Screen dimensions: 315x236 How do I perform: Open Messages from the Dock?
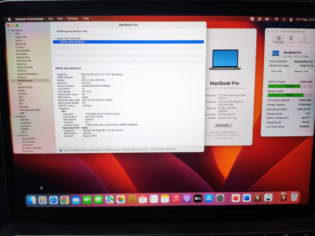pyautogui.click(x=98, y=200)
